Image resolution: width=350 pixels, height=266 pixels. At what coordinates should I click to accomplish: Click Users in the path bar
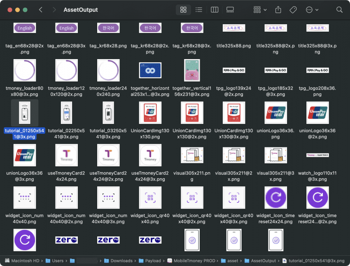pyautogui.click(x=55, y=261)
